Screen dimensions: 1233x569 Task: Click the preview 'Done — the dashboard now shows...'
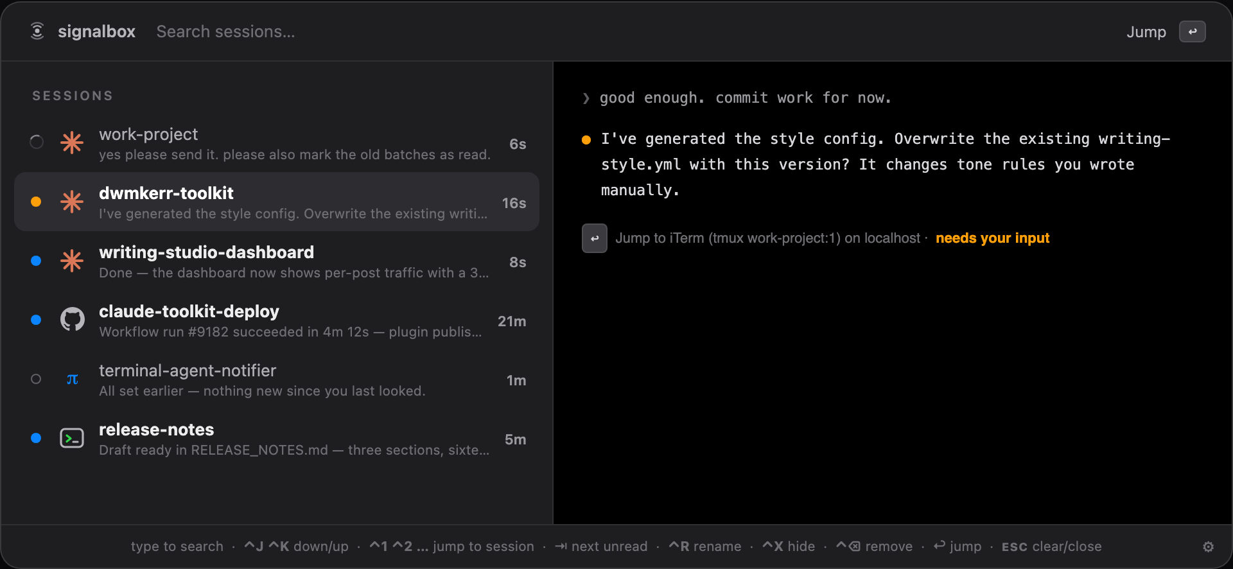[293, 273]
